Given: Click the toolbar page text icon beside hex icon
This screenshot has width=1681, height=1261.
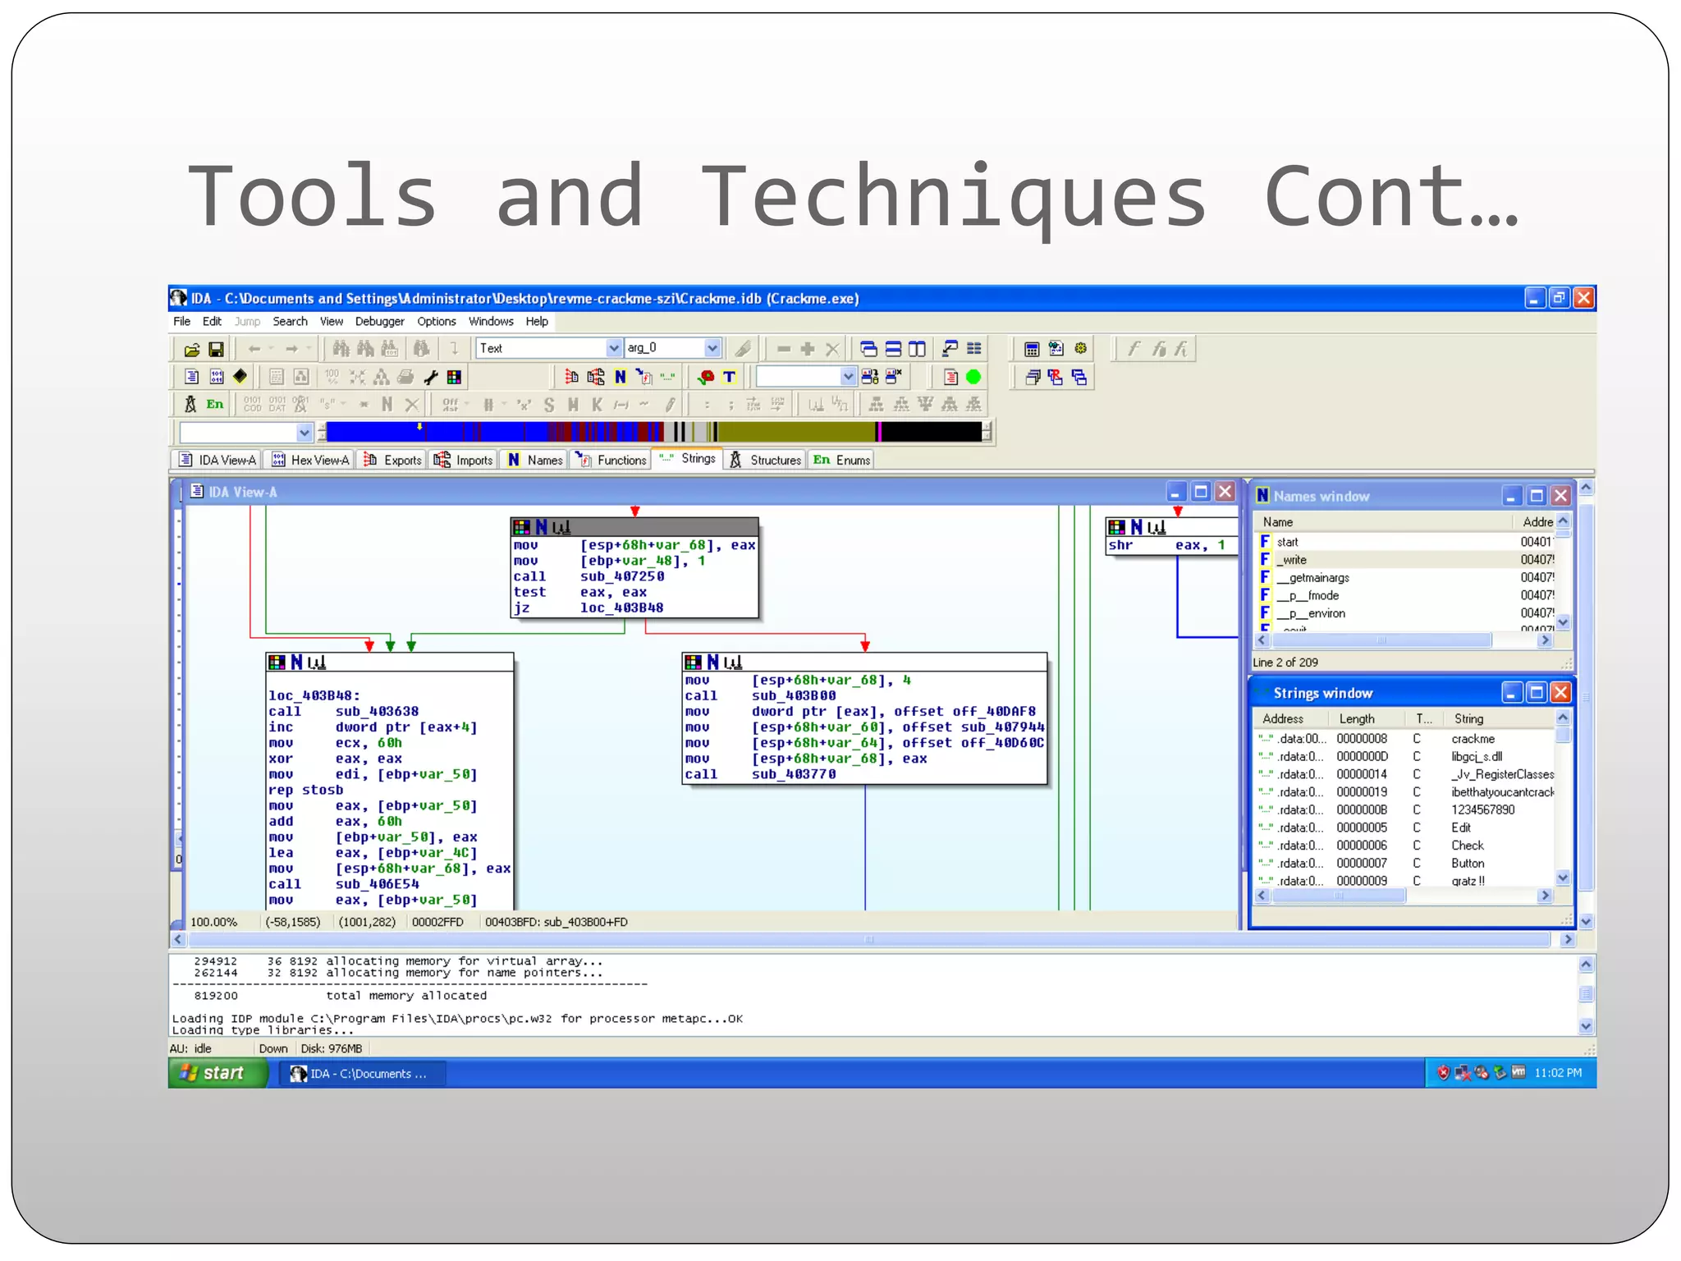Looking at the screenshot, I should click(x=191, y=377).
